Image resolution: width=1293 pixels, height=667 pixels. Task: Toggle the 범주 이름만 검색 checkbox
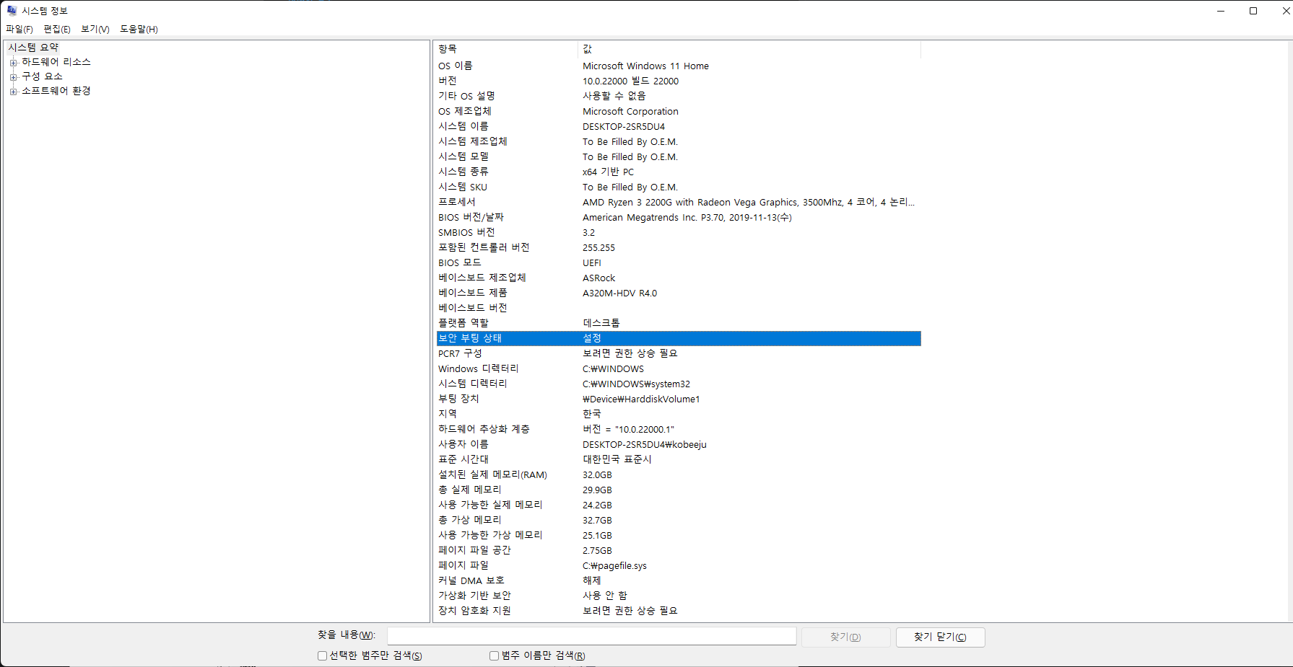[494, 655]
